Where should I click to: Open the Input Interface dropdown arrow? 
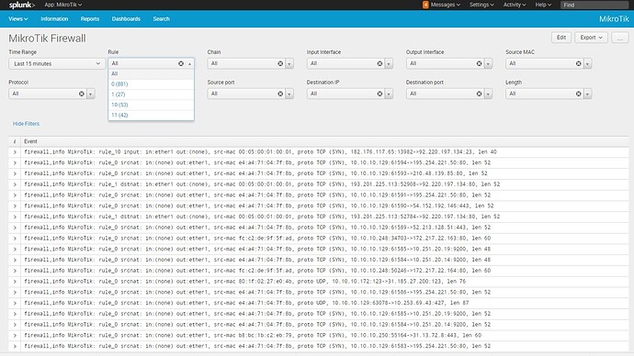coord(389,63)
